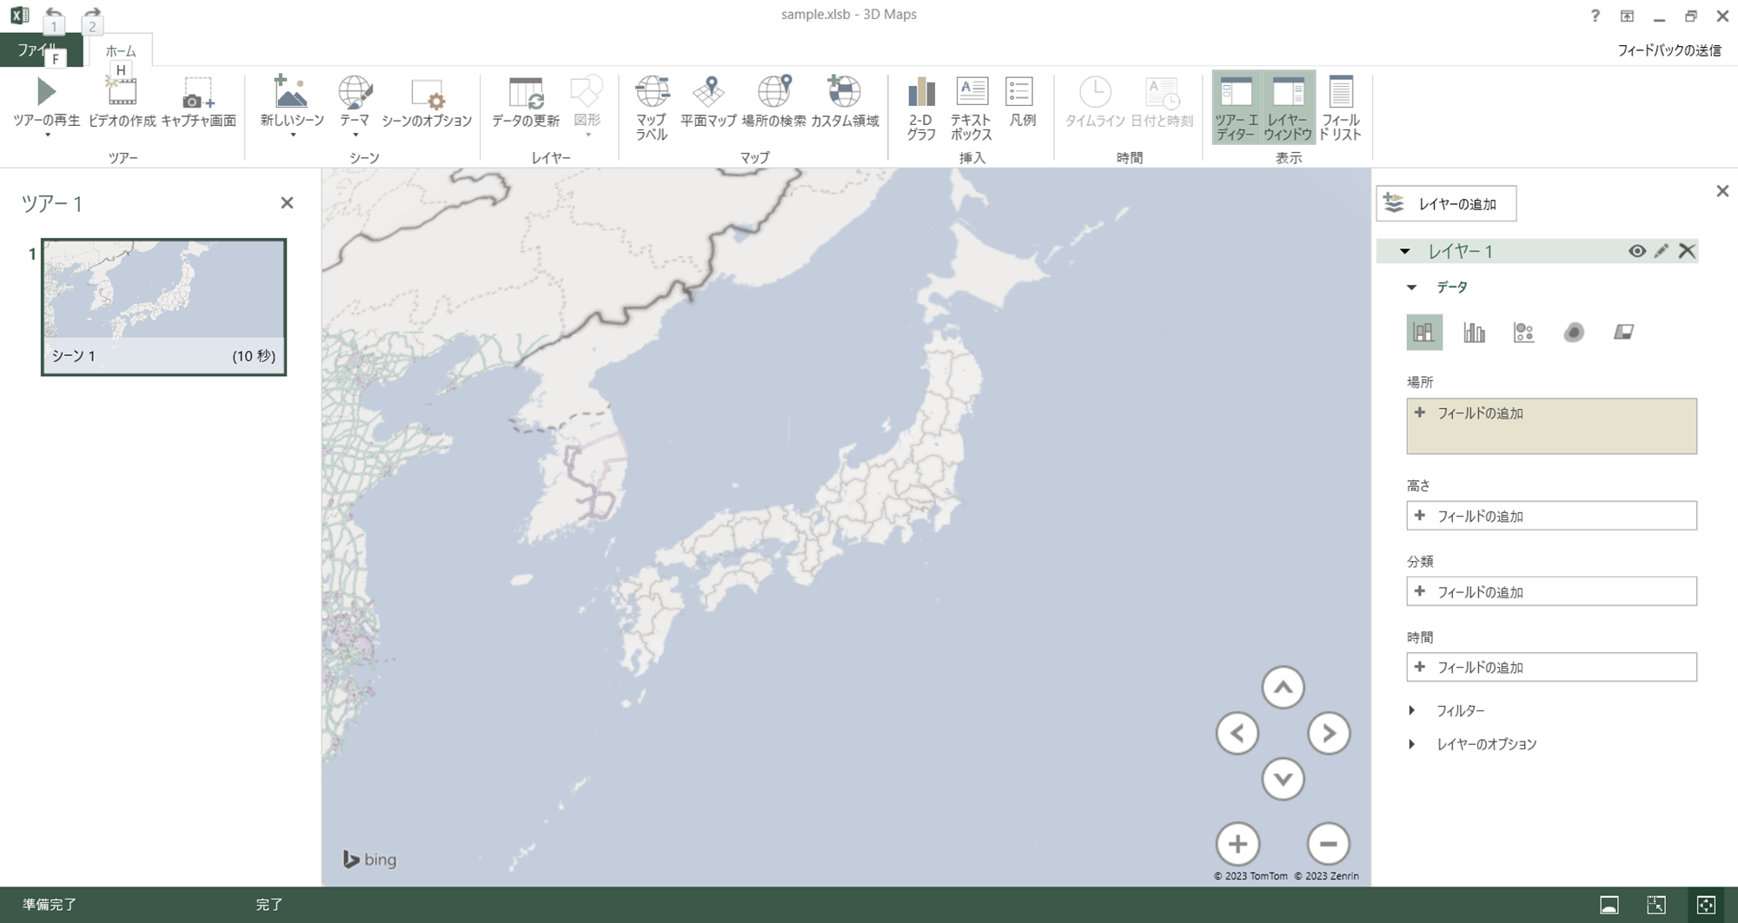Hide レイヤー 1 with the eye icon
This screenshot has width=1738, height=923.
1637,250
